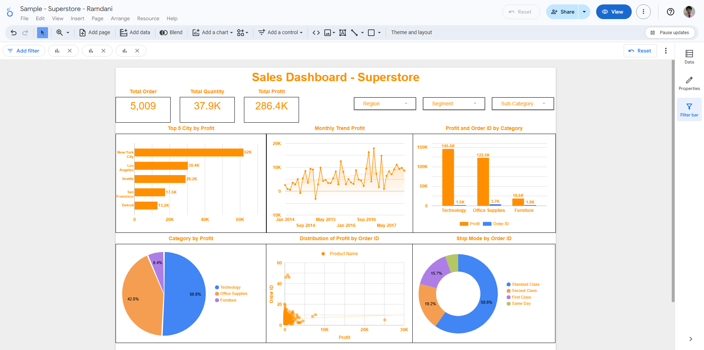Viewport: 704px width, 350px height.
Task: Open the Resource menu
Action: coord(148,18)
